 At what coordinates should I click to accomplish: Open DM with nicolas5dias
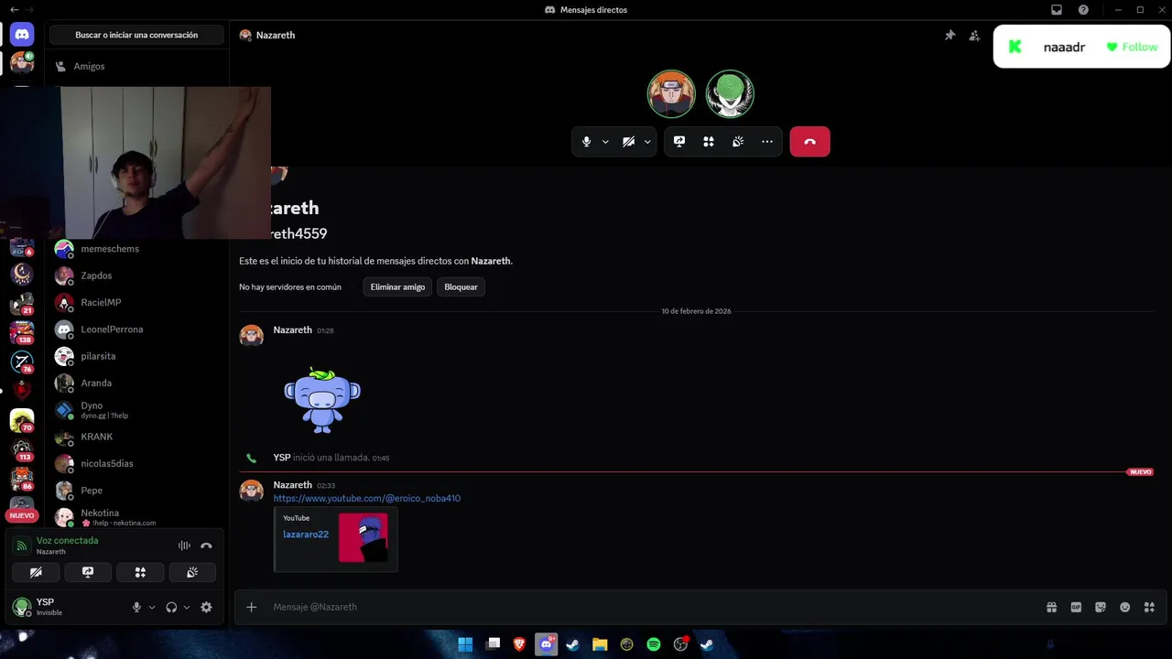[136, 463]
